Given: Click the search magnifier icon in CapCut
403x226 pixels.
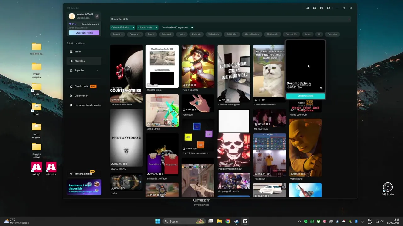Looking at the screenshot, I should tap(112, 19).
